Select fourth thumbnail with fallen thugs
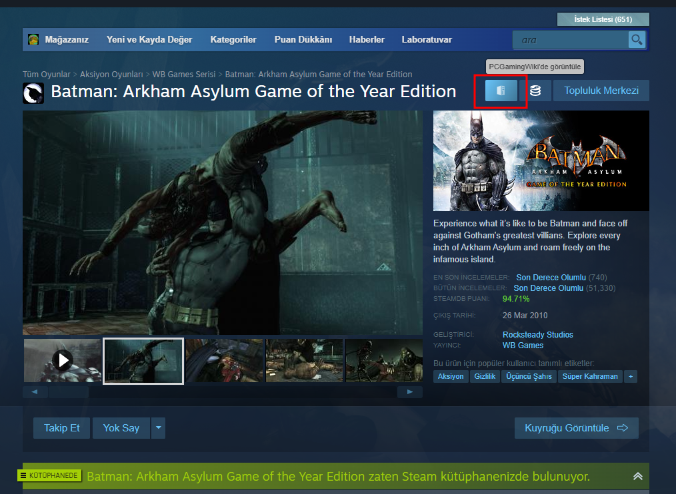The image size is (676, 494). [x=305, y=360]
